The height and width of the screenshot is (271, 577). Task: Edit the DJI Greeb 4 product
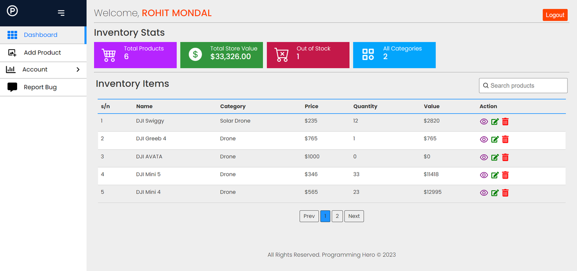point(495,139)
